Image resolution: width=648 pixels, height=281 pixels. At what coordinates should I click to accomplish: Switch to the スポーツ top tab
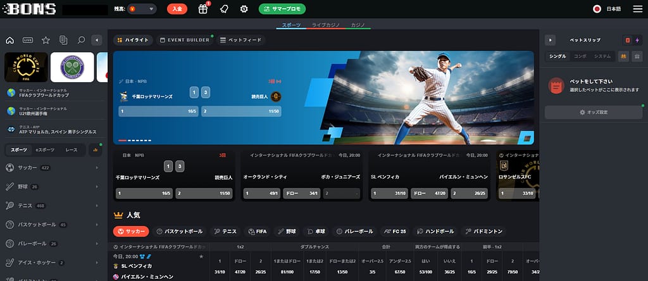291,25
